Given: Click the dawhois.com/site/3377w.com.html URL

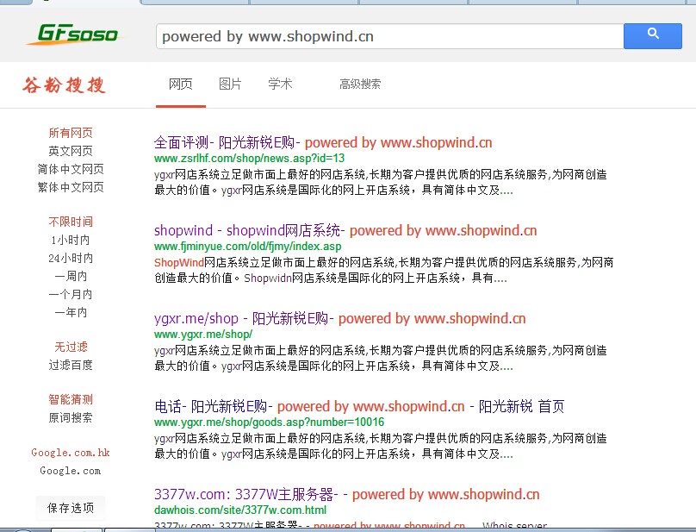Looking at the screenshot, I should (240, 510).
